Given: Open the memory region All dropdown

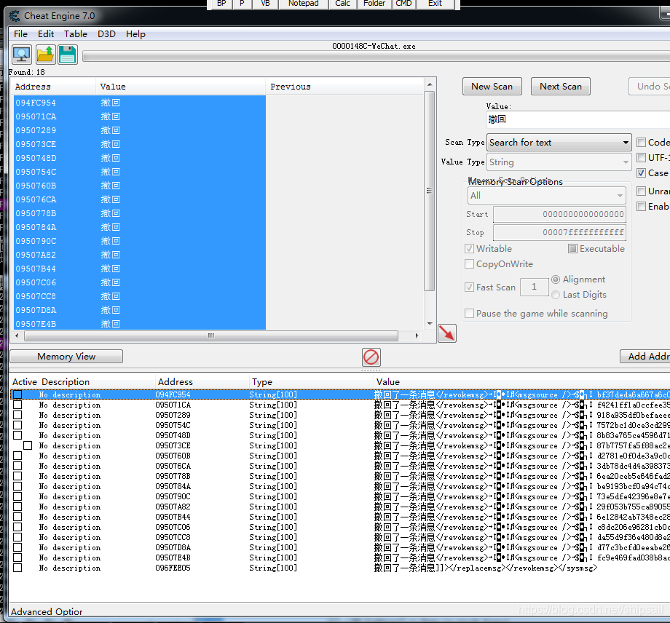Looking at the screenshot, I should (546, 196).
